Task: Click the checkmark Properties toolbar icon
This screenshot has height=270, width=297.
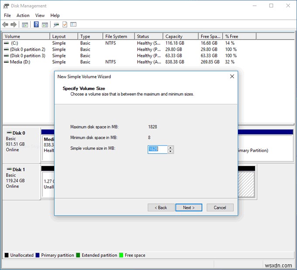Action: 65,24
